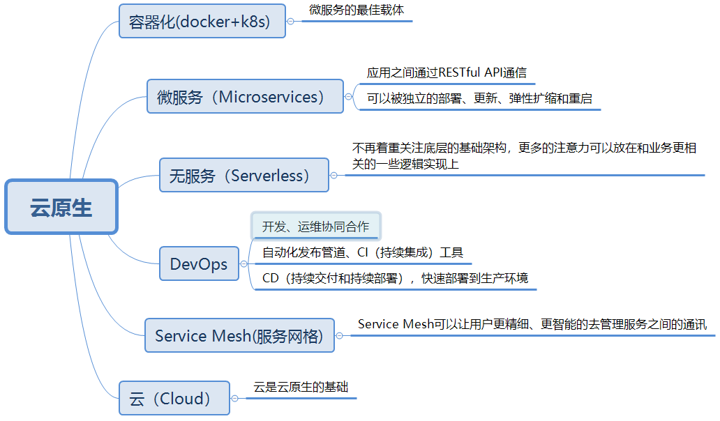Collapse the 云 (Cloud) branch circle
The image size is (720, 421).
[x=234, y=398]
